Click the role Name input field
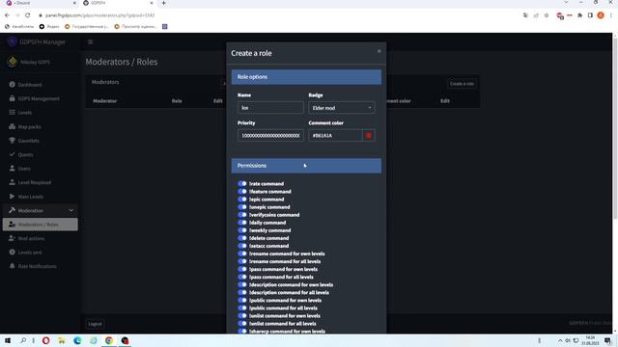 (x=270, y=108)
